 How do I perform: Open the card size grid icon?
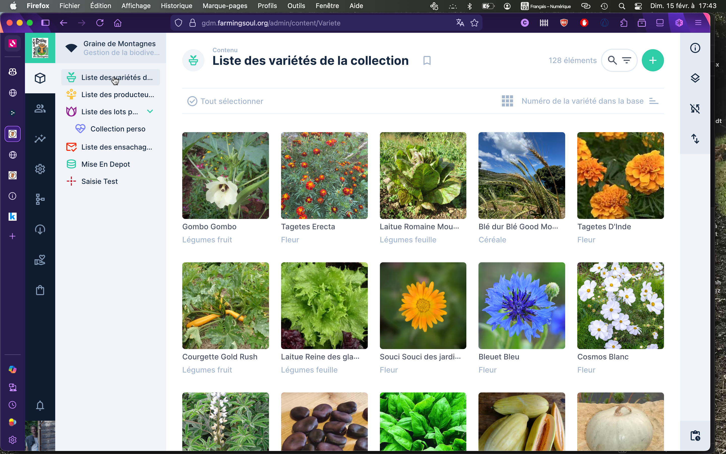click(507, 101)
